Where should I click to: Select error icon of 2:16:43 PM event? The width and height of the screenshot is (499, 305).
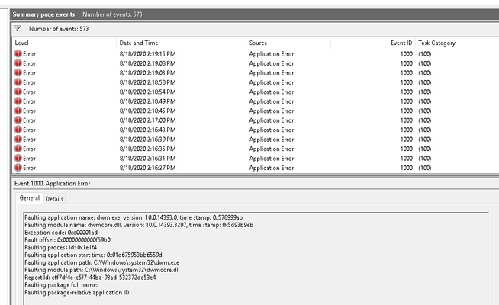pos(18,130)
